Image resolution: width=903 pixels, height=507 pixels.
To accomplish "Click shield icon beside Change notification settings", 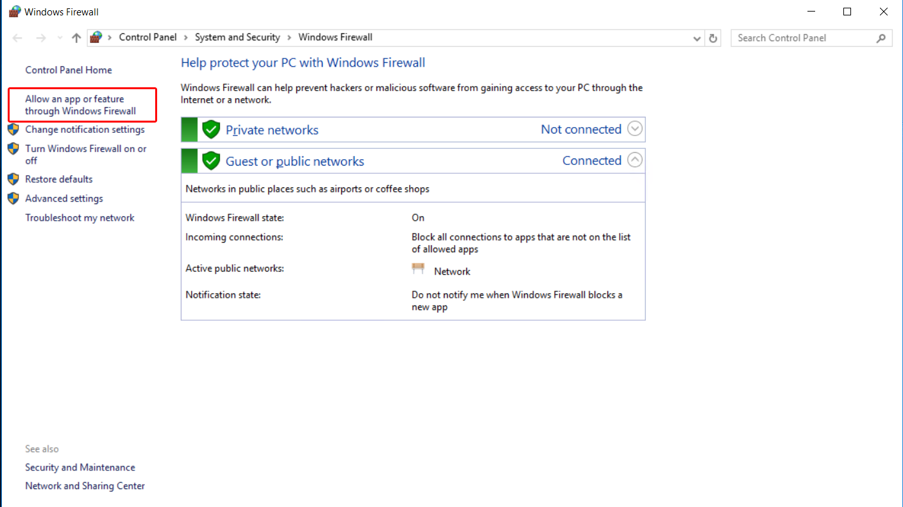I will coord(13,129).
